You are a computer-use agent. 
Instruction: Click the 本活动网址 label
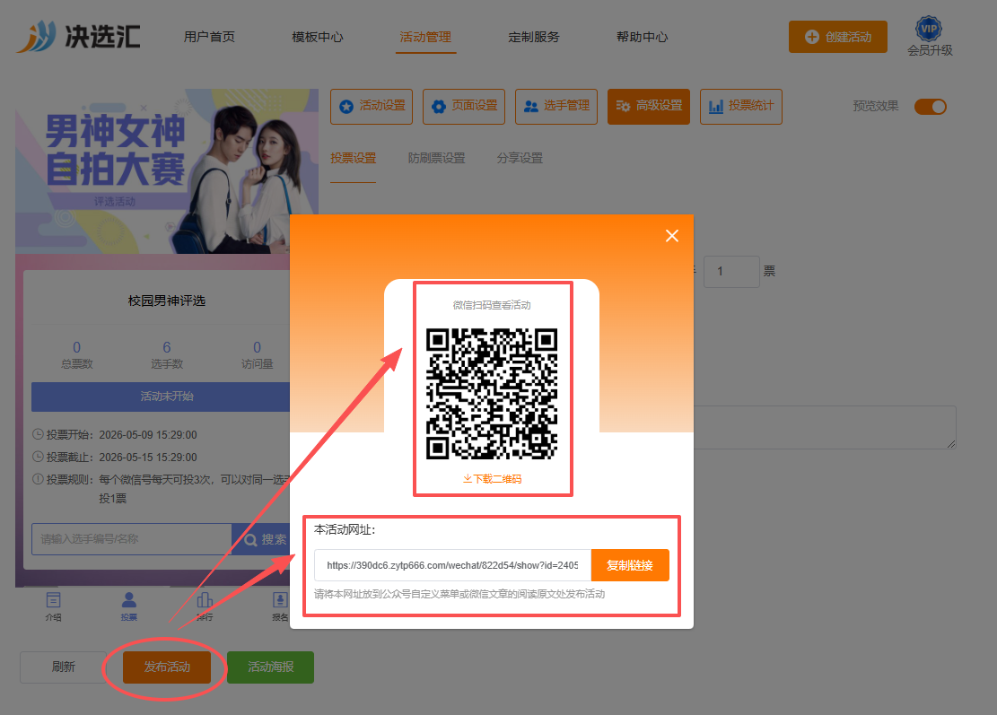(345, 529)
